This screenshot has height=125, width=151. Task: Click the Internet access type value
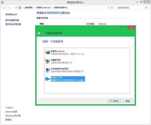[x=102, y=24]
